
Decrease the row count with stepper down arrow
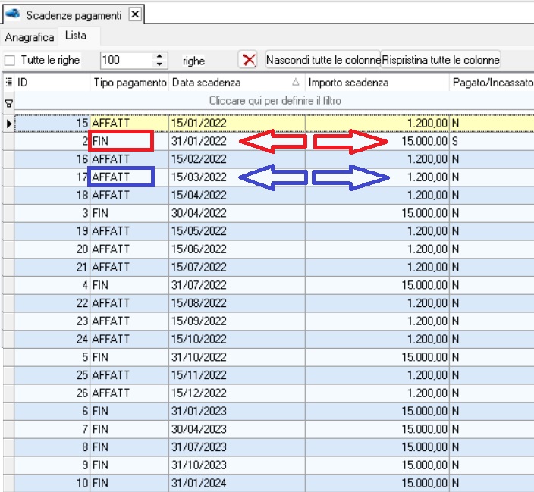[x=159, y=64]
